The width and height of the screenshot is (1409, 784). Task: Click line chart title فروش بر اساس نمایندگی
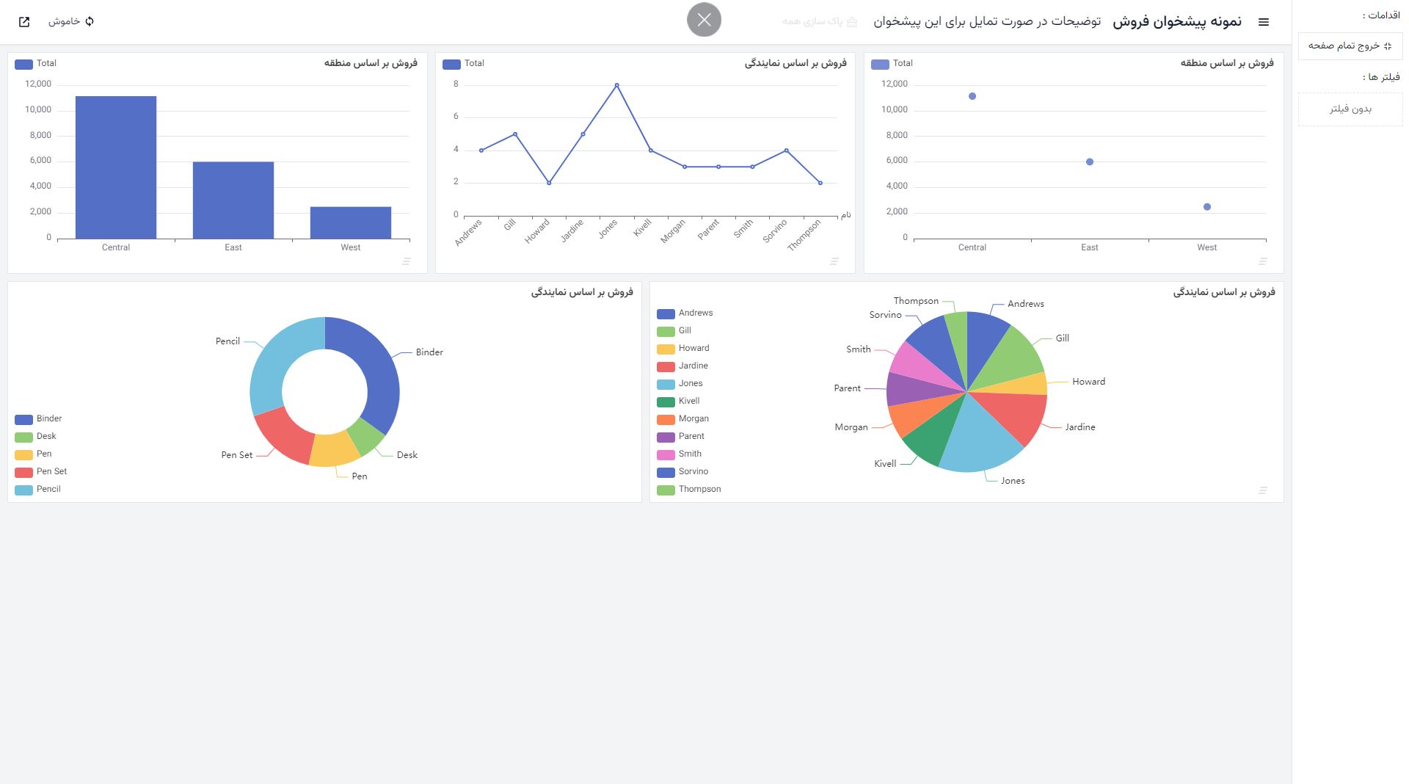click(795, 63)
